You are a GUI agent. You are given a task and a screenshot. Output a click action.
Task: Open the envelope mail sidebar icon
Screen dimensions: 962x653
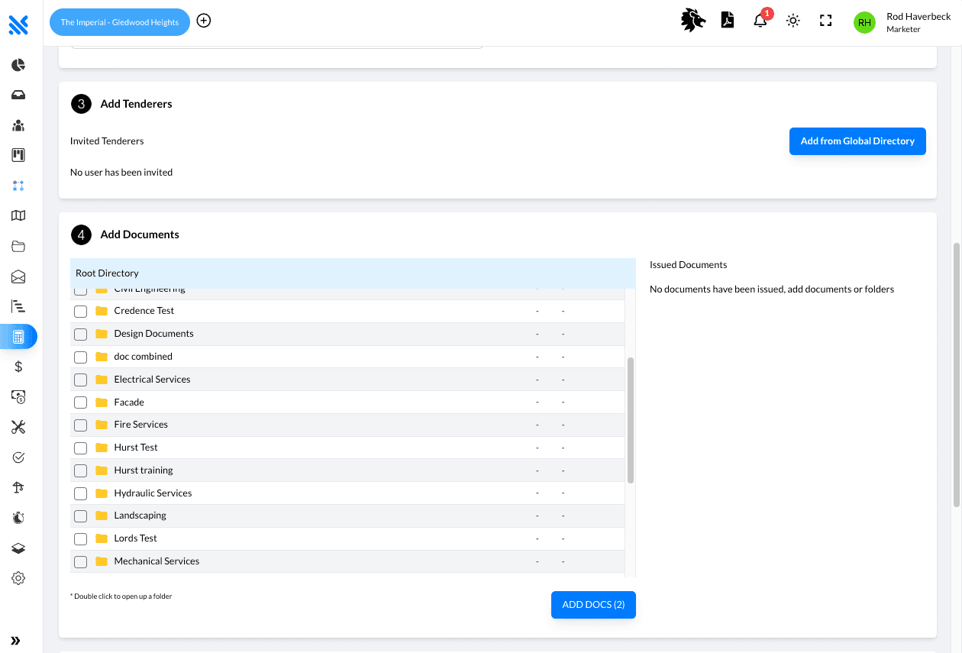pyautogui.click(x=18, y=276)
